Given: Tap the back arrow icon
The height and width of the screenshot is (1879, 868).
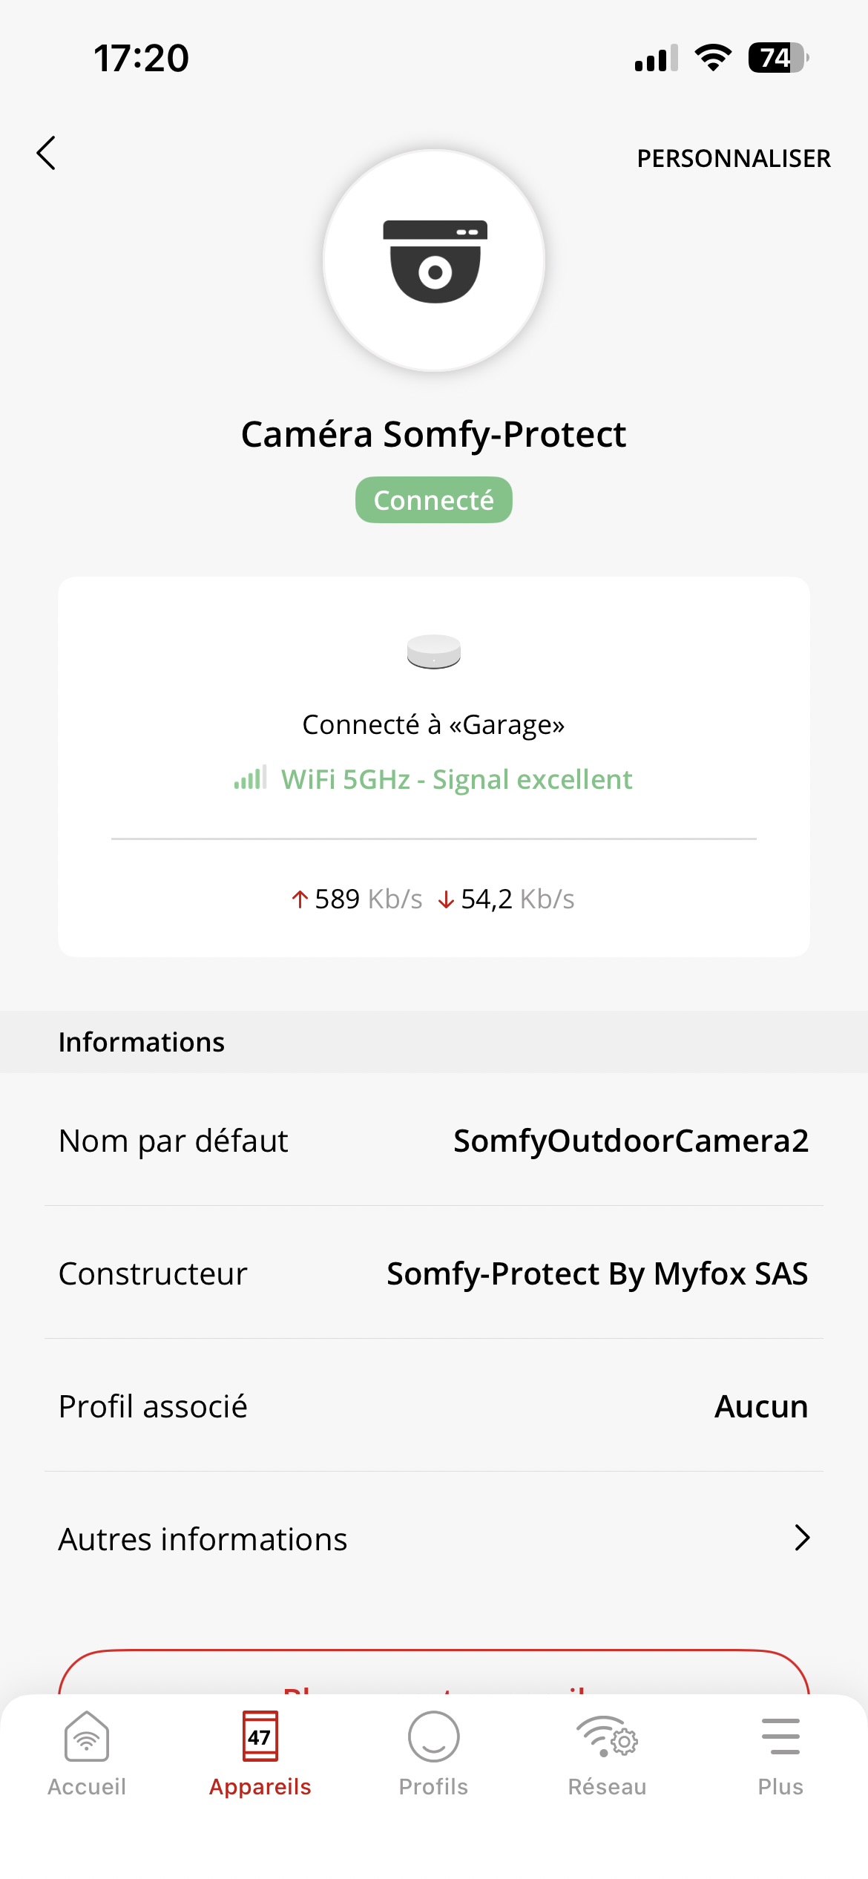Looking at the screenshot, I should pyautogui.click(x=46, y=154).
